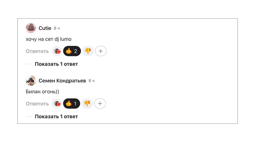Screen dimensions: 255x143
Task: Reply to Cutie's comment via Ответить
Action: click(x=37, y=51)
